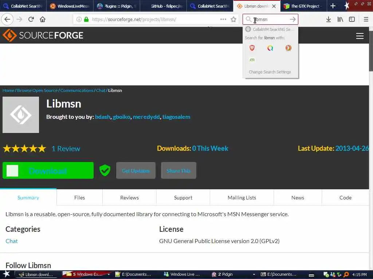Screen dimensions: 373x279
Task: Open the News project tab
Action: tap(298, 198)
